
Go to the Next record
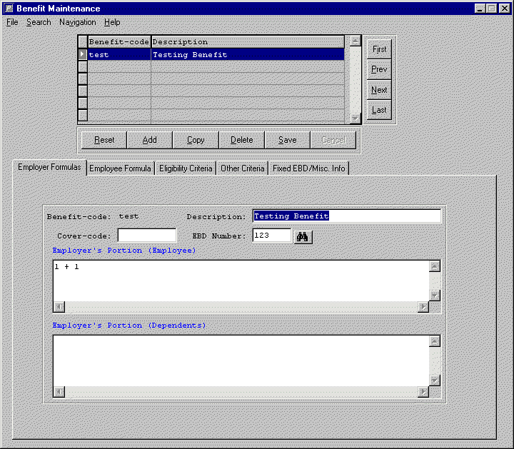pos(379,90)
